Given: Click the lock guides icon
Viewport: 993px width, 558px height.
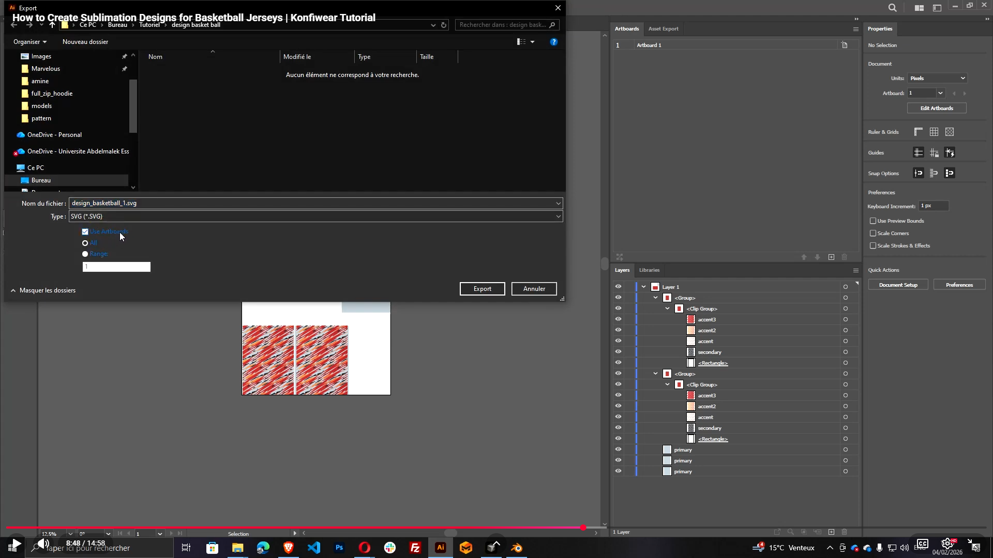Looking at the screenshot, I should point(935,152).
